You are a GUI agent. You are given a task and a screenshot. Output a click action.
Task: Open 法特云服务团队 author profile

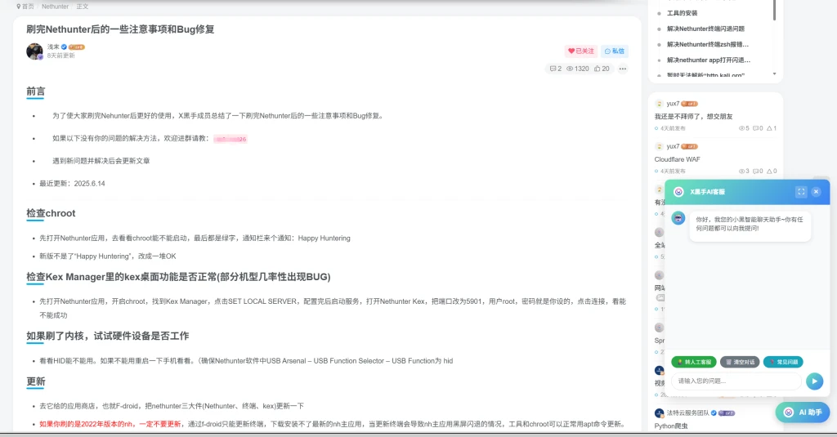coord(687,413)
